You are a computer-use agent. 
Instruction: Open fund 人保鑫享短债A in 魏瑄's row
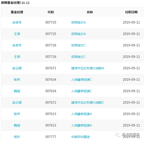81,125
